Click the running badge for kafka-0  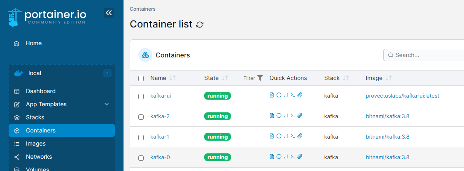pos(217,157)
